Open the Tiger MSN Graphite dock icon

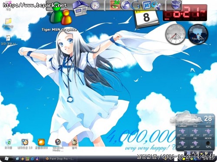[60, 14]
